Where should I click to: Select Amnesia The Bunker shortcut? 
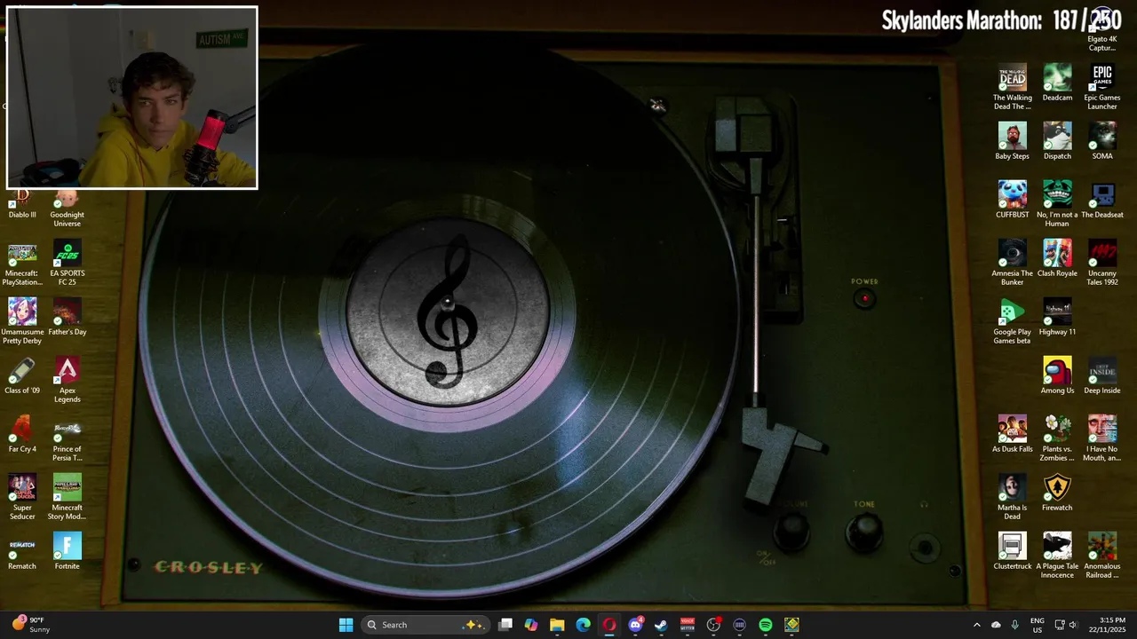pyautogui.click(x=1013, y=263)
